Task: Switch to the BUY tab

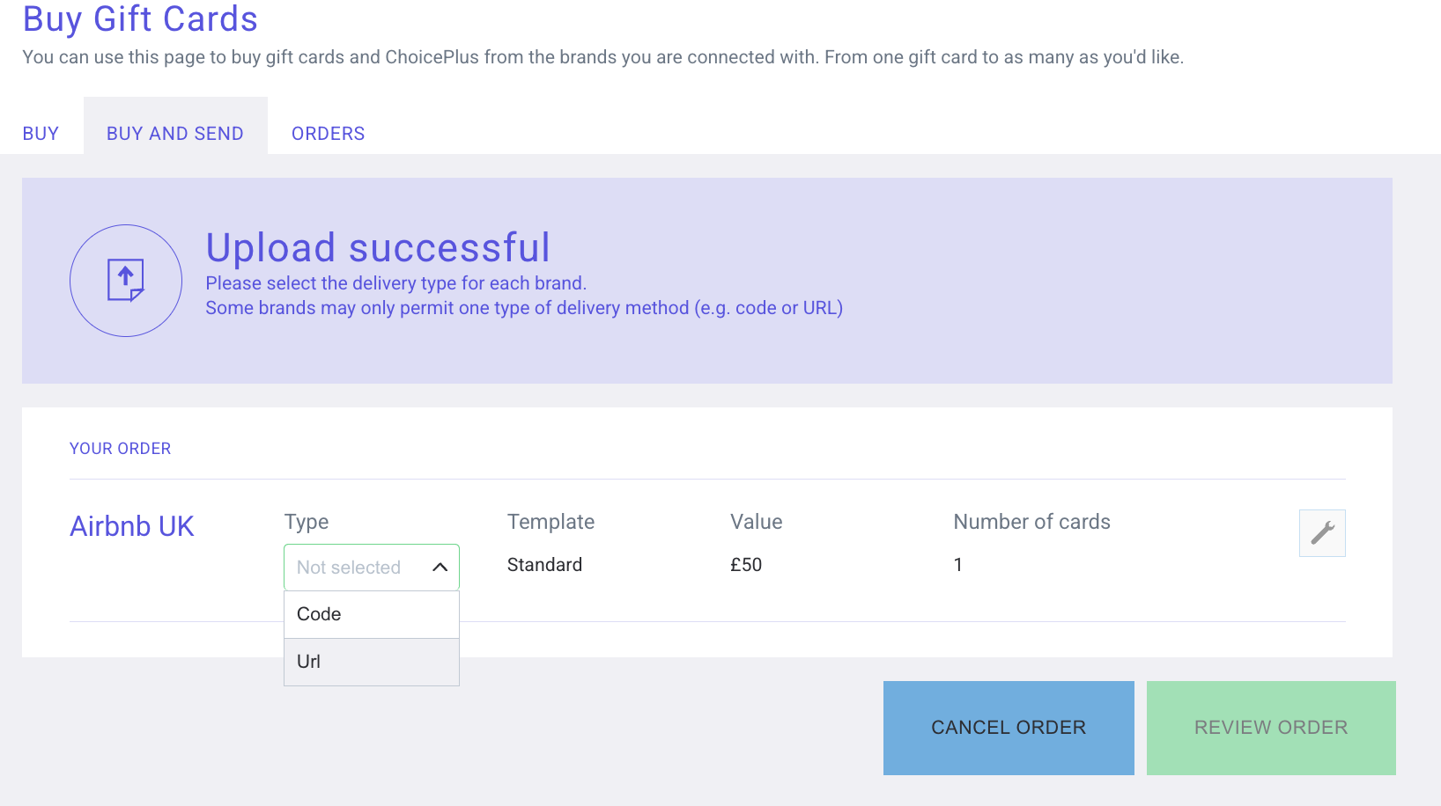Action: point(41,134)
